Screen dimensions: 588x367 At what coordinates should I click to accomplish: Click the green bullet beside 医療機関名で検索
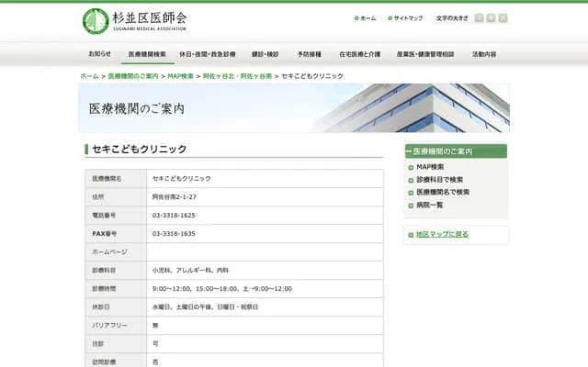point(411,193)
